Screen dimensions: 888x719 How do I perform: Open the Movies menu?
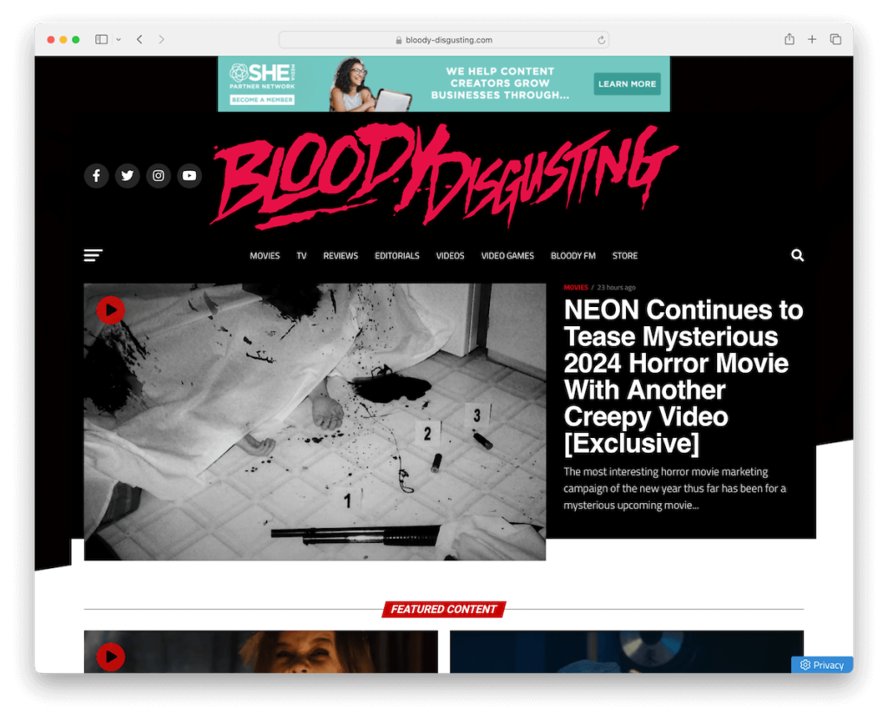[x=265, y=256]
